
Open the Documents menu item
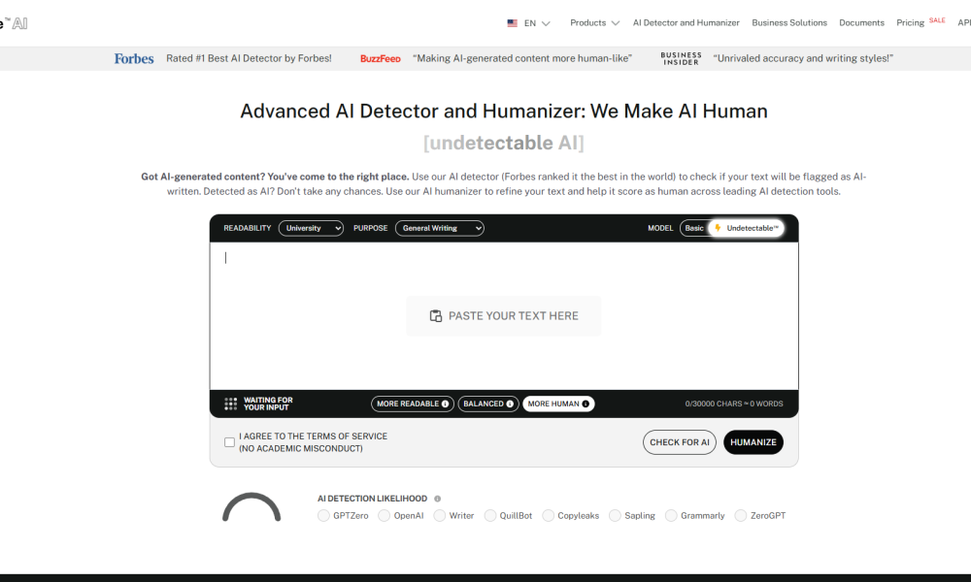[861, 23]
